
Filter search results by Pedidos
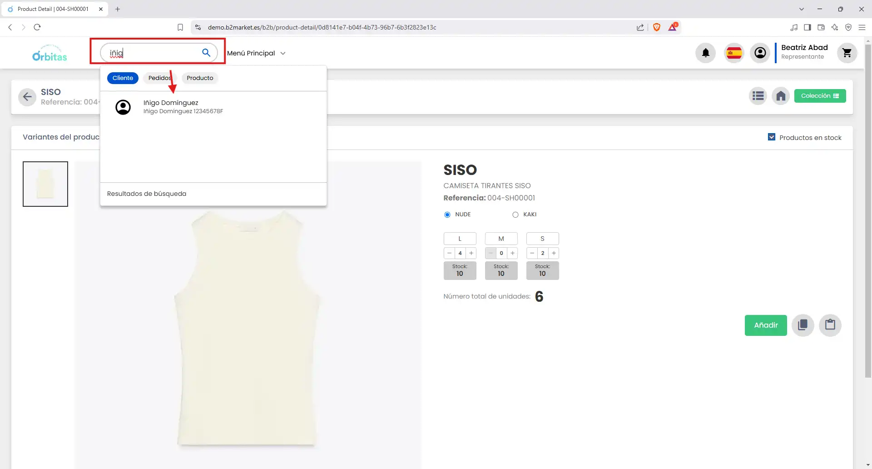159,78
